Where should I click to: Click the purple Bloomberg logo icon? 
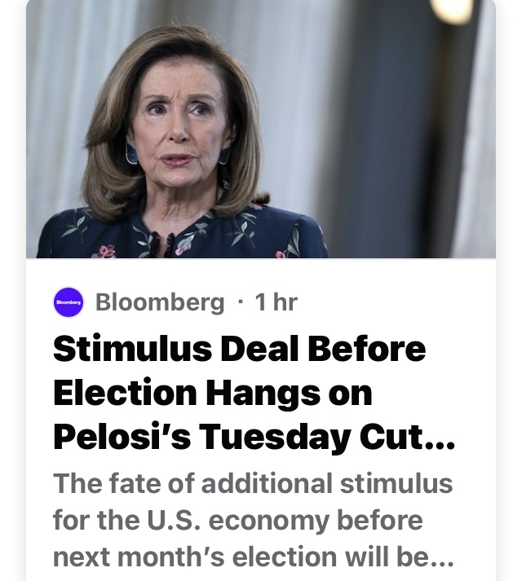[69, 302]
